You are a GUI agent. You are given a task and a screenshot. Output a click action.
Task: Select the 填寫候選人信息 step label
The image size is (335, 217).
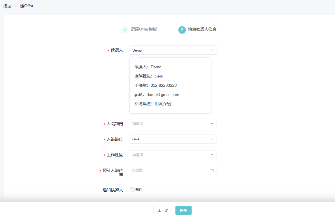[202, 29]
